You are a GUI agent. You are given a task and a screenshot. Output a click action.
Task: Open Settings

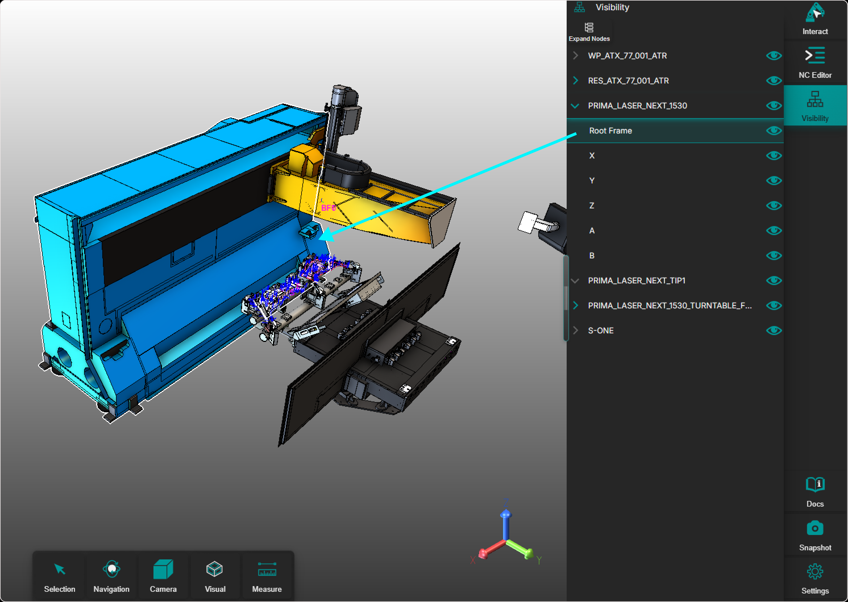(x=815, y=579)
